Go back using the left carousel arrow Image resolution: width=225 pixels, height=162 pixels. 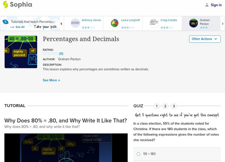coord(61,24)
